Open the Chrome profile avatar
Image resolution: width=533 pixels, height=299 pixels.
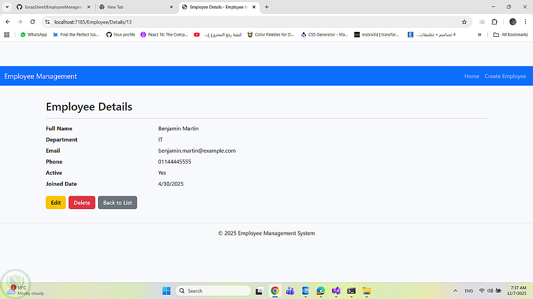click(x=513, y=22)
